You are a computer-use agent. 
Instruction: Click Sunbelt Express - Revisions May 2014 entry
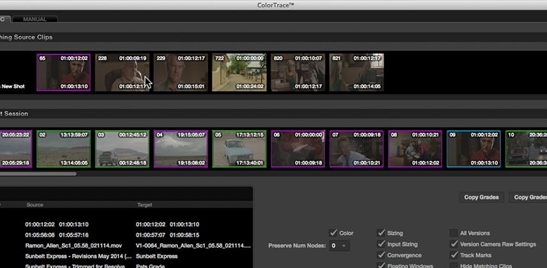[79, 256]
